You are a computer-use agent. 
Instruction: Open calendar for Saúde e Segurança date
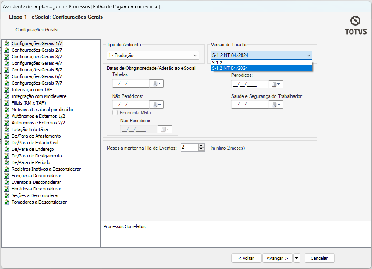277,105
